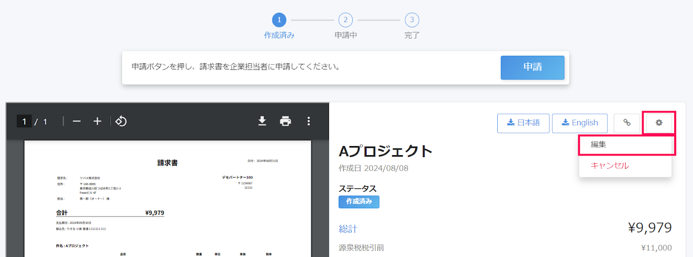Download the invoice in 日本語

pos(523,123)
